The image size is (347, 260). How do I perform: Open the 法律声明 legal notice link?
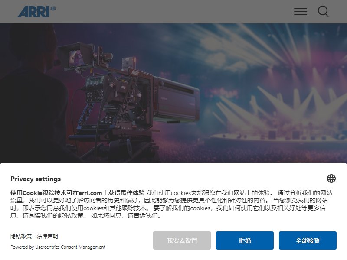pyautogui.click(x=47, y=236)
